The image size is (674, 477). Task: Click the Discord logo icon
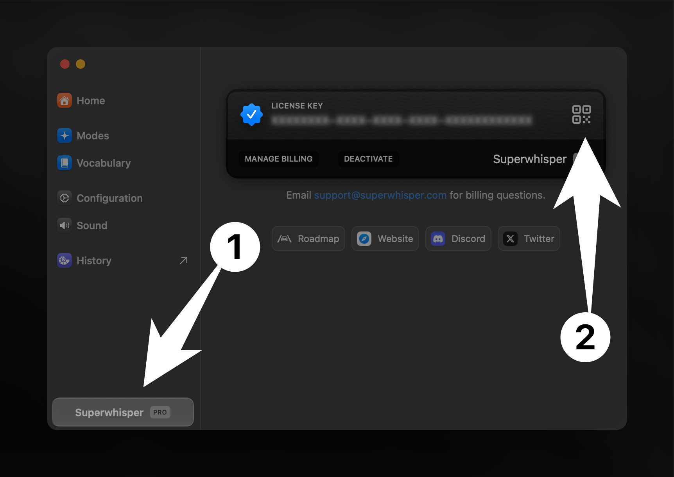[x=438, y=238]
